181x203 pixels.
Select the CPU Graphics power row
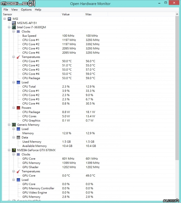click(x=89, y=120)
